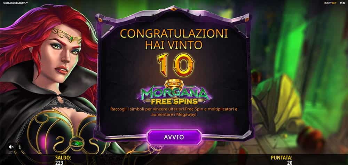Click the golden number 10
Screen dimensions: 348x165
point(175,65)
